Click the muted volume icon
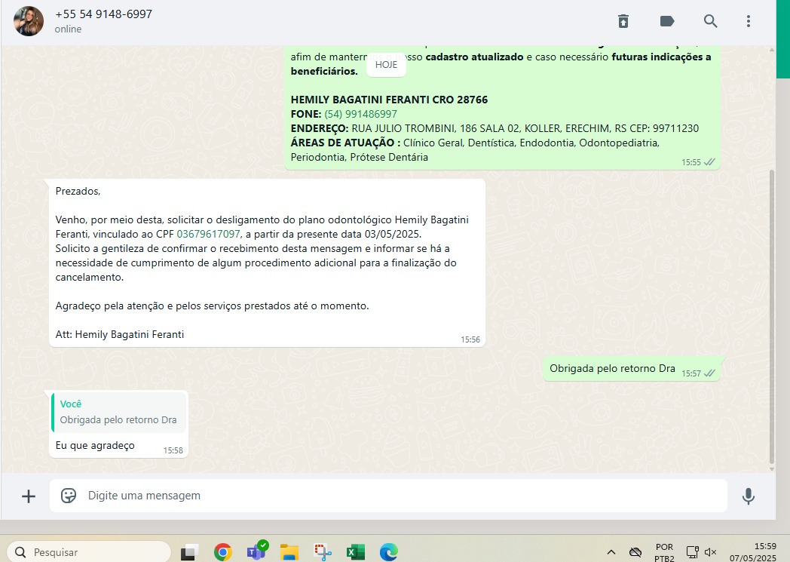 [x=710, y=552]
